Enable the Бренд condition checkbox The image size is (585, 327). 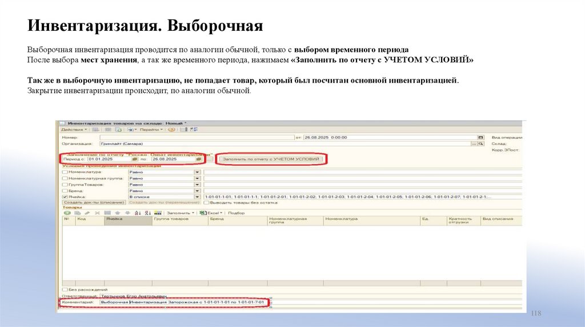tap(65, 191)
